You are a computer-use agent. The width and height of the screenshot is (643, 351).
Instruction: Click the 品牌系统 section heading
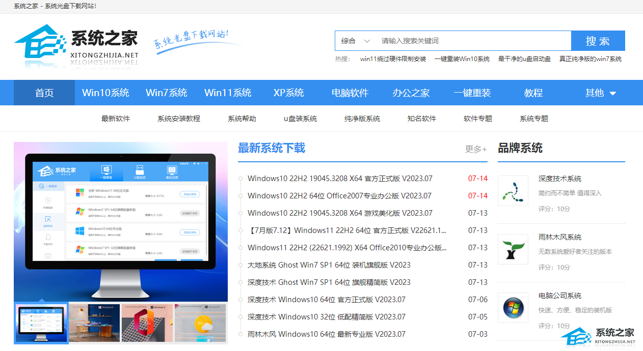tap(520, 148)
